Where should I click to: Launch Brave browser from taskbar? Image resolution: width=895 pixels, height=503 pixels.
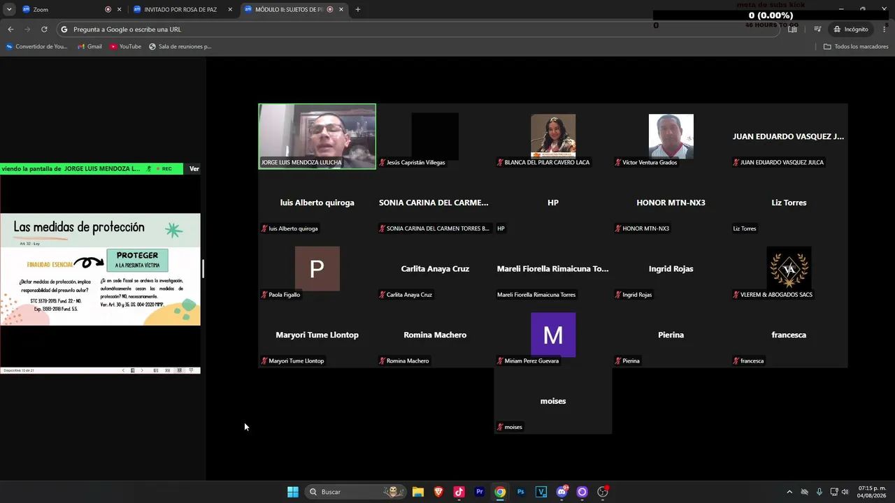pos(438,492)
